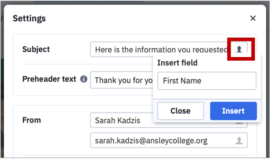Click the Subject label

click(x=36, y=50)
